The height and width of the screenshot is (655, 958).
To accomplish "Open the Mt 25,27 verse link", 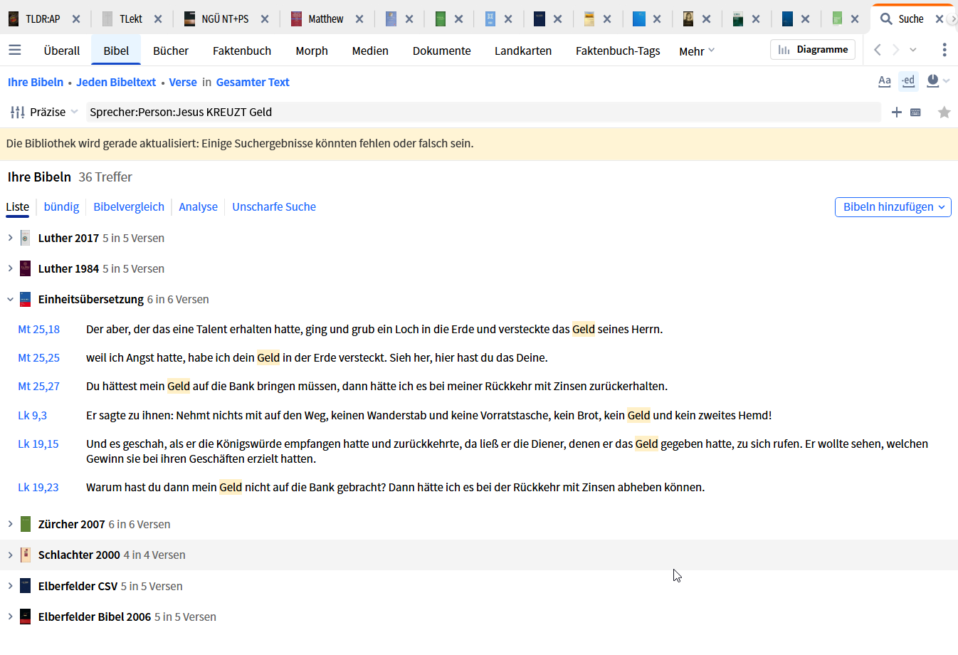I will tap(39, 386).
